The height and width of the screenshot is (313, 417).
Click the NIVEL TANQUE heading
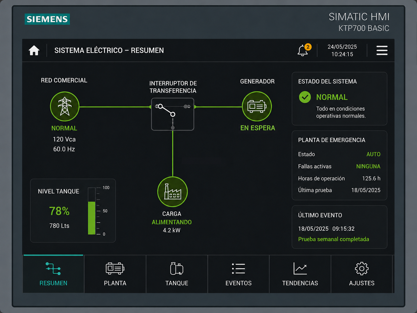pyautogui.click(x=58, y=191)
